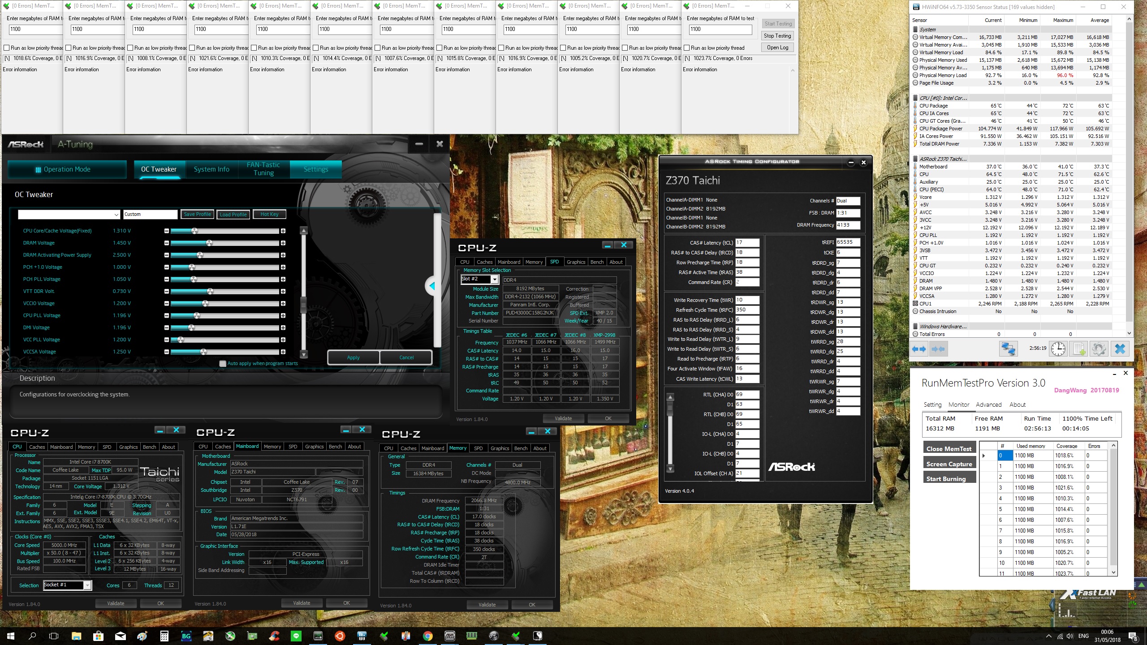This screenshot has height=645, width=1147.
Task: Click the tREFI value field
Action: [x=848, y=242]
